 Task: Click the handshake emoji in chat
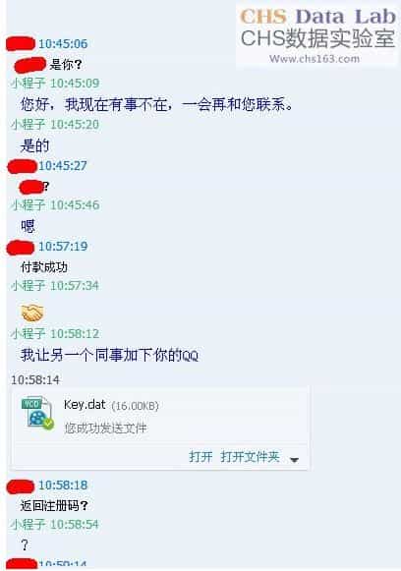(x=32, y=314)
